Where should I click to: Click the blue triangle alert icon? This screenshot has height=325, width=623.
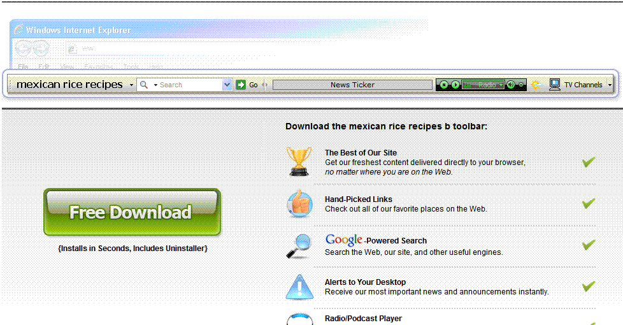(x=299, y=287)
